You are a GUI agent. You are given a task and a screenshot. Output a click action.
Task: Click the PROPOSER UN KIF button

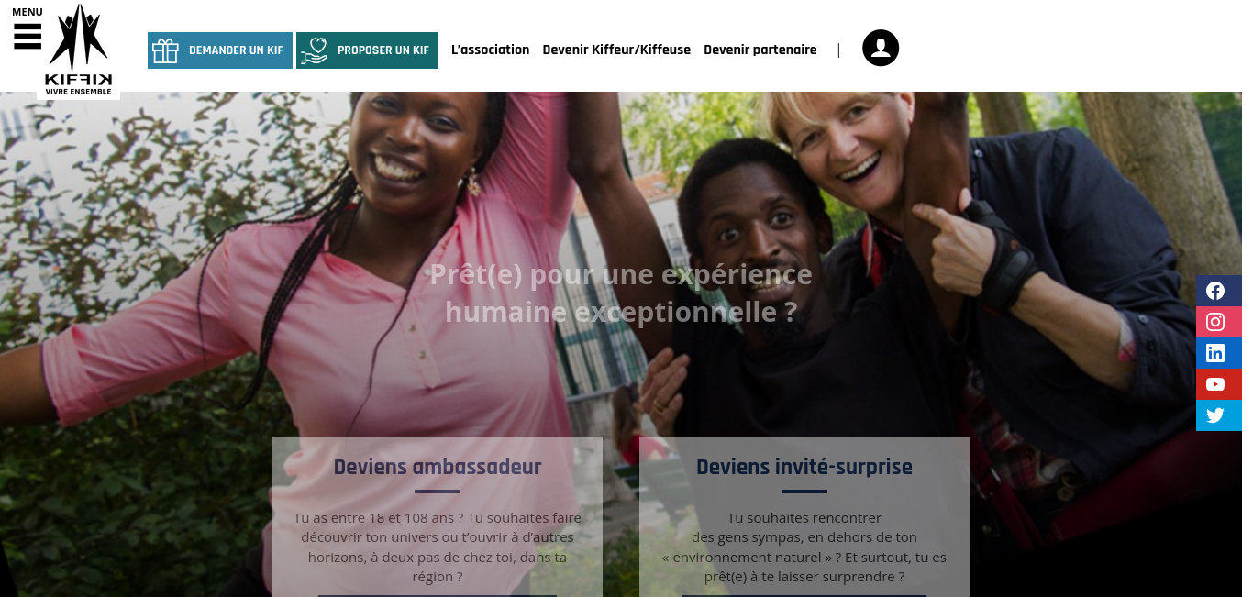[x=367, y=50]
